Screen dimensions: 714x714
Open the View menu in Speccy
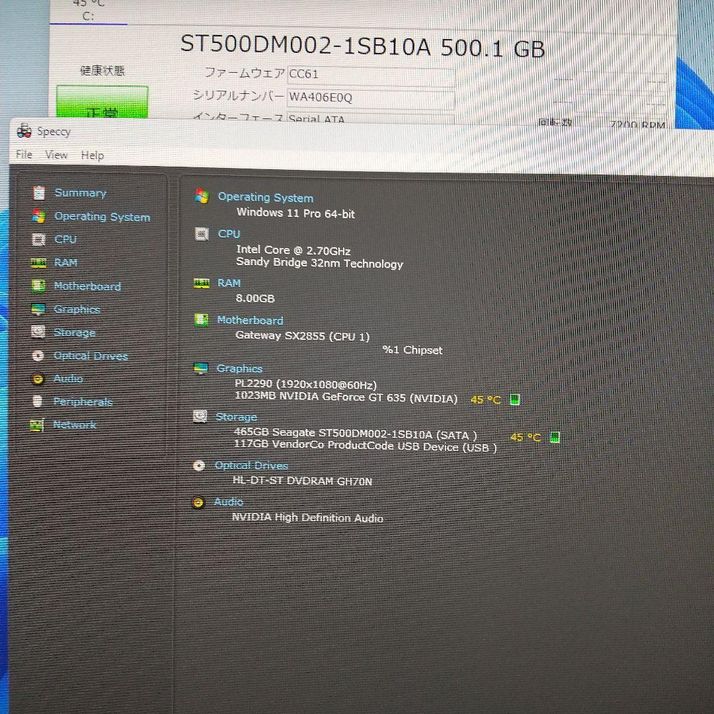click(x=56, y=155)
